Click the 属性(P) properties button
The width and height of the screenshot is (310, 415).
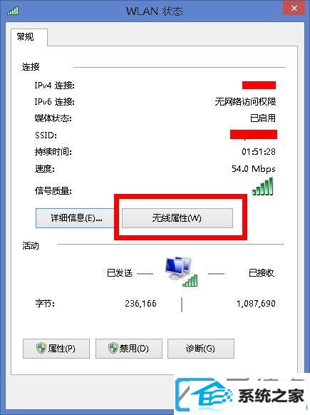tap(56, 349)
